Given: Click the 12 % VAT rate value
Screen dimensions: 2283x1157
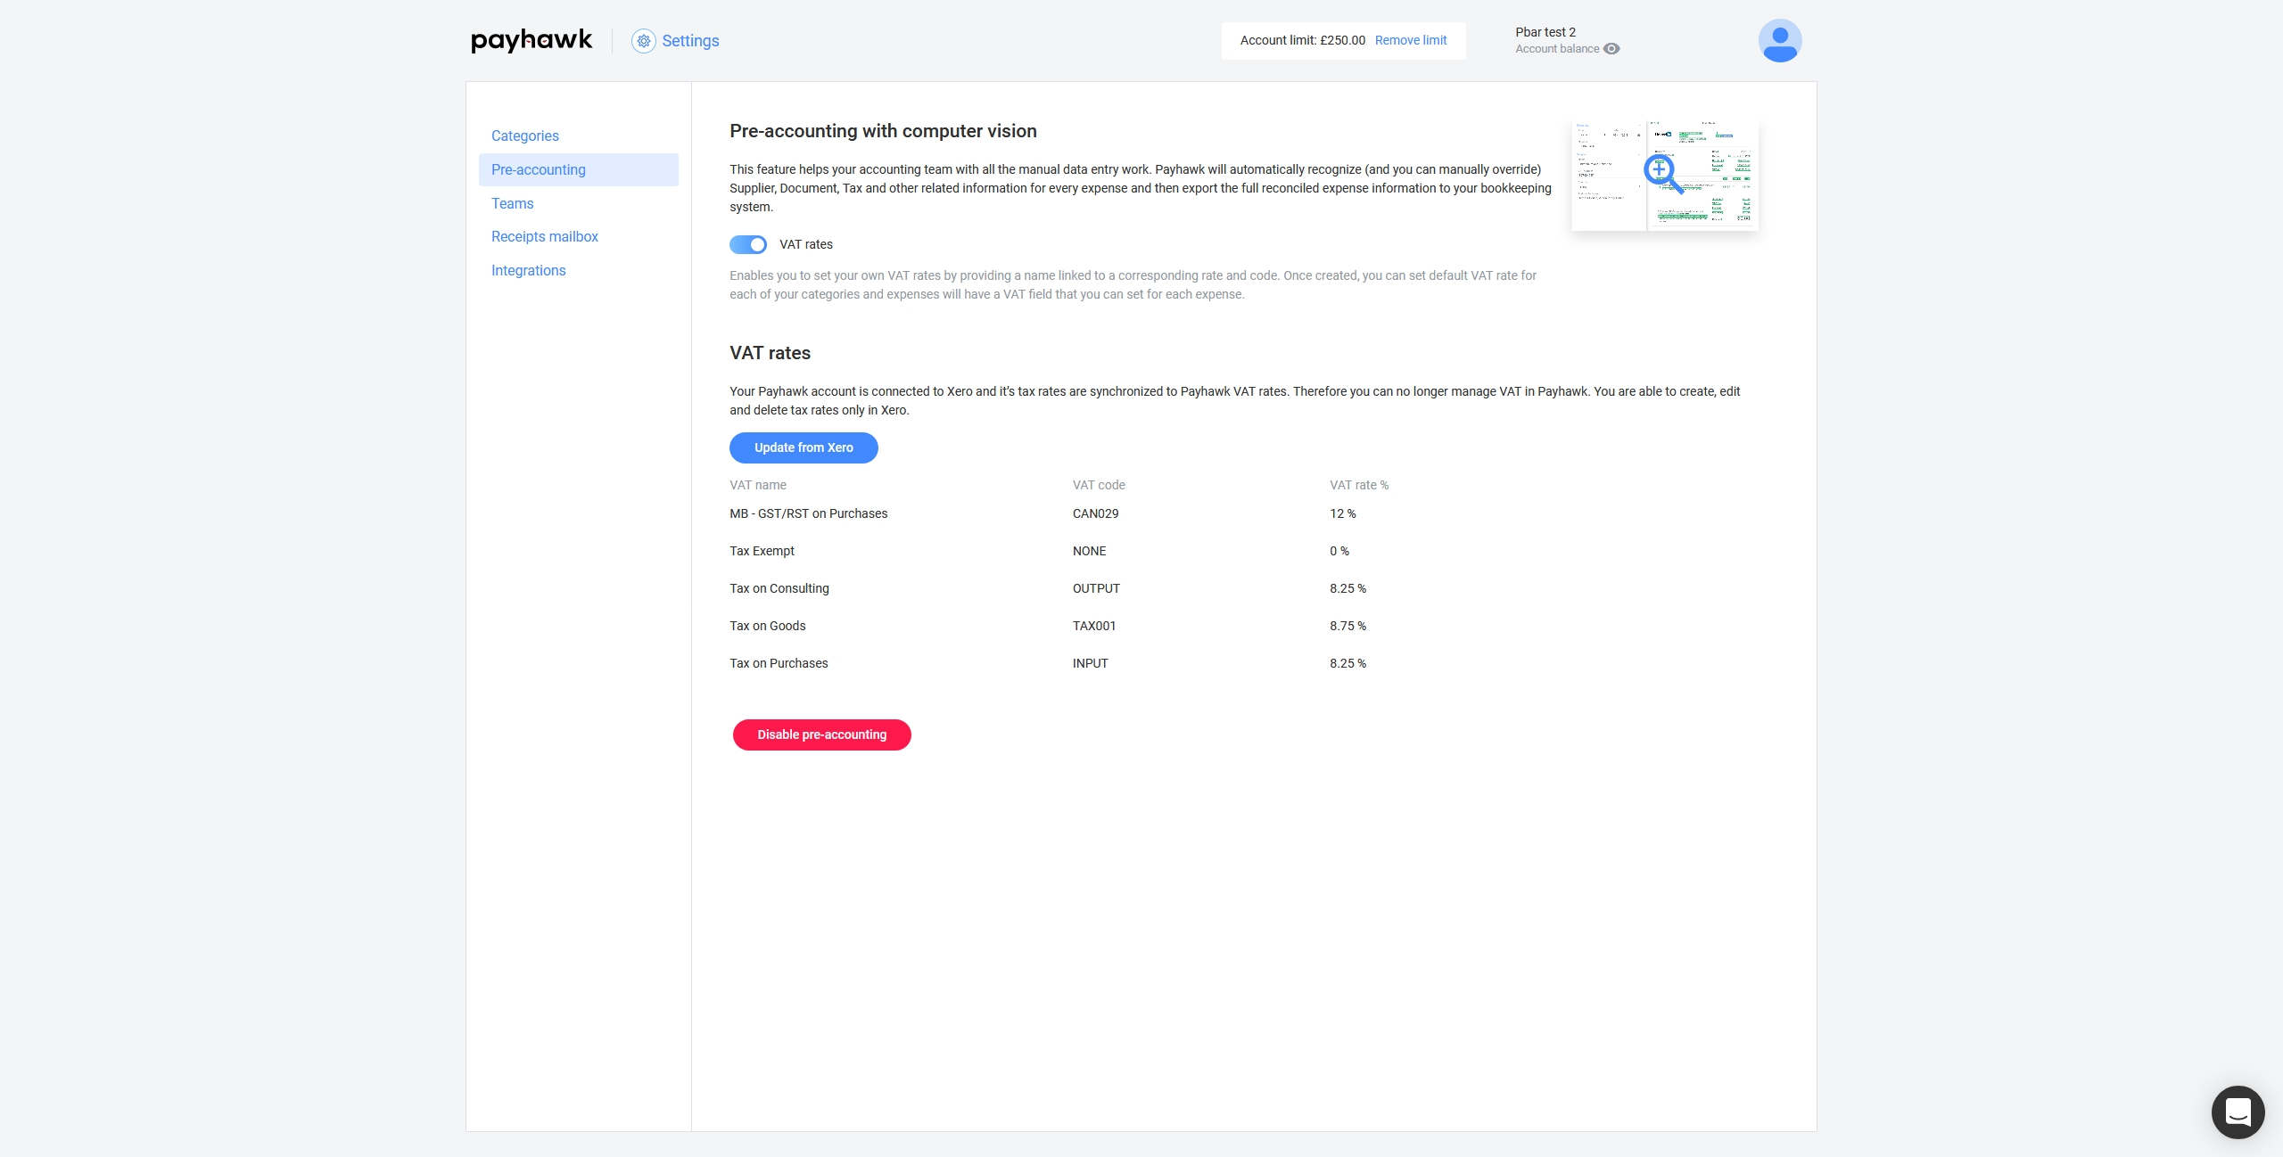Looking at the screenshot, I should pos(1342,513).
